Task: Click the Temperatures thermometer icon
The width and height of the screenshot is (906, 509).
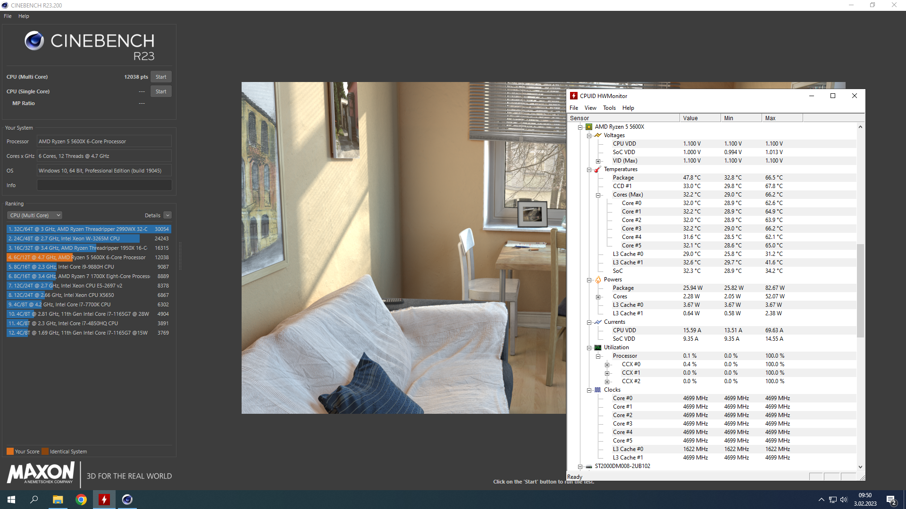Action: (598, 169)
